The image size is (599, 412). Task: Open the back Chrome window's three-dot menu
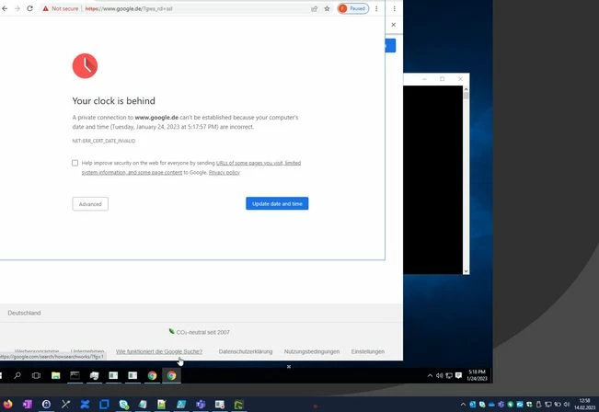coord(394,8)
